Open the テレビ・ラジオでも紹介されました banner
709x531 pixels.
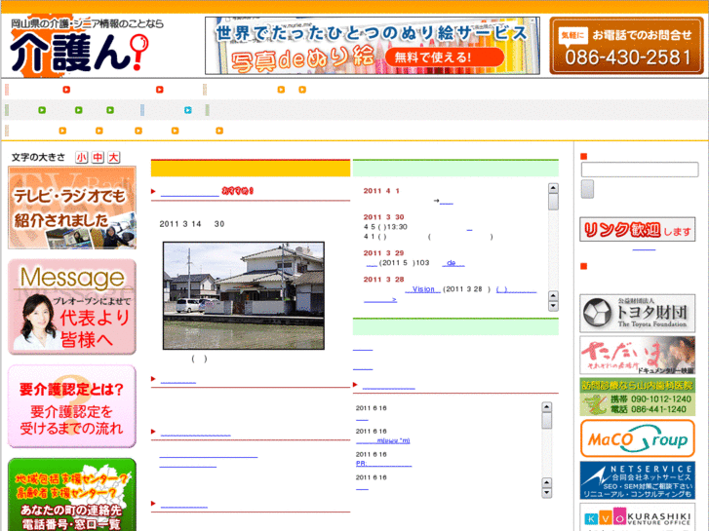[72, 208]
